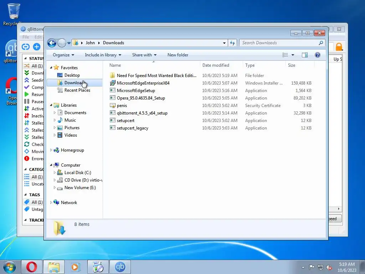
Task: Expand the Documents library
Action: pyautogui.click(x=55, y=113)
